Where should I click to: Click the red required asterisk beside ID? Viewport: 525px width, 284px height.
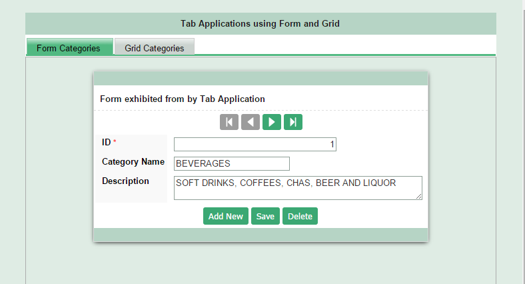coord(115,141)
